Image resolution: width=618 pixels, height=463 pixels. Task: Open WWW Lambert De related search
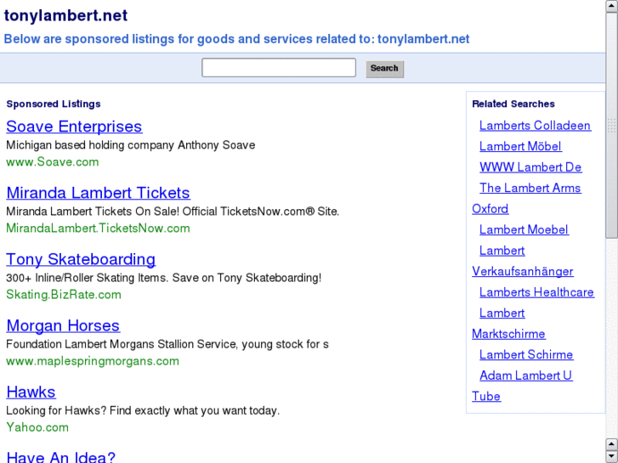[530, 167]
